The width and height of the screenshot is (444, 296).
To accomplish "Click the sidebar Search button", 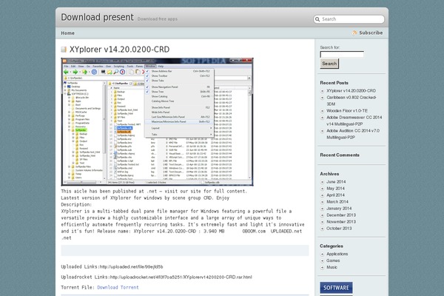I will point(329,64).
